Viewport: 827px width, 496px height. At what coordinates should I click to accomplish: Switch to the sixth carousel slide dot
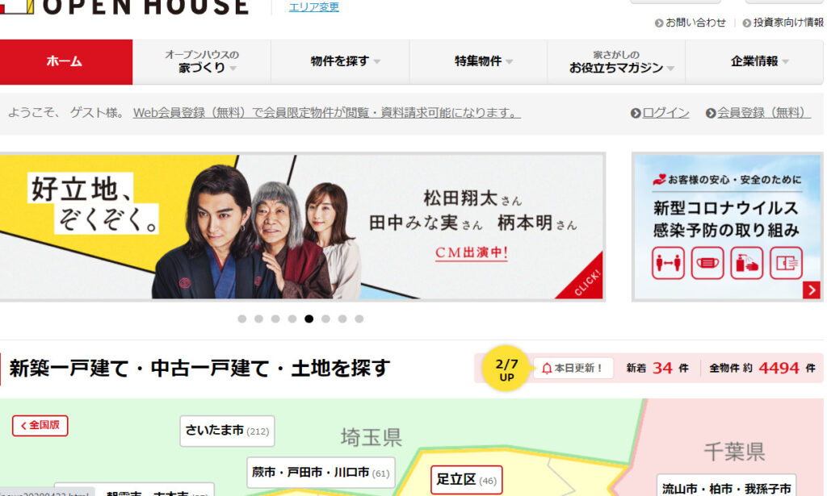click(x=325, y=319)
